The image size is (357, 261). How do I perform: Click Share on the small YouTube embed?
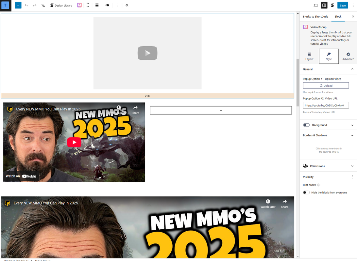tap(135, 110)
